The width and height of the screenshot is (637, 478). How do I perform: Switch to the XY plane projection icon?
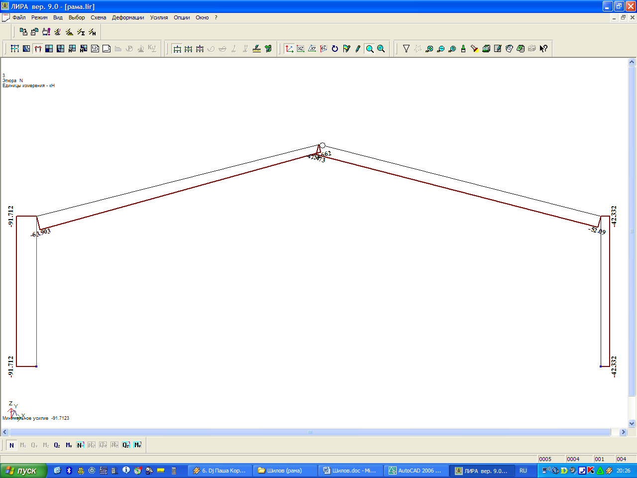pyautogui.click(x=312, y=48)
